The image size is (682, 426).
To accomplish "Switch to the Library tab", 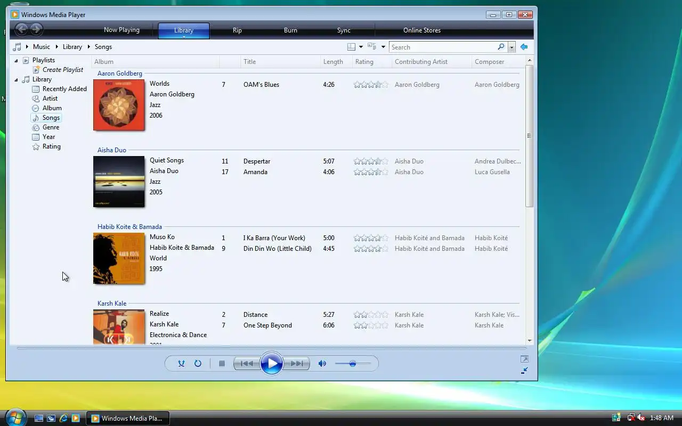I will tap(184, 30).
